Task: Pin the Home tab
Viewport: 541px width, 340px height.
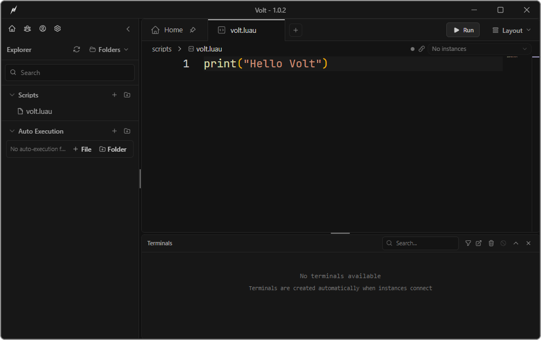Action: click(193, 30)
